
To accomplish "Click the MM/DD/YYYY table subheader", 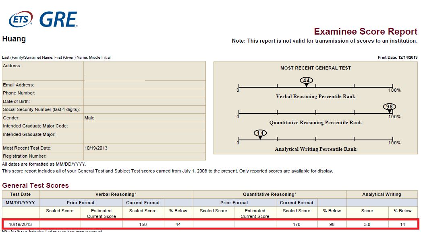I will pyautogui.click(x=21, y=203).
